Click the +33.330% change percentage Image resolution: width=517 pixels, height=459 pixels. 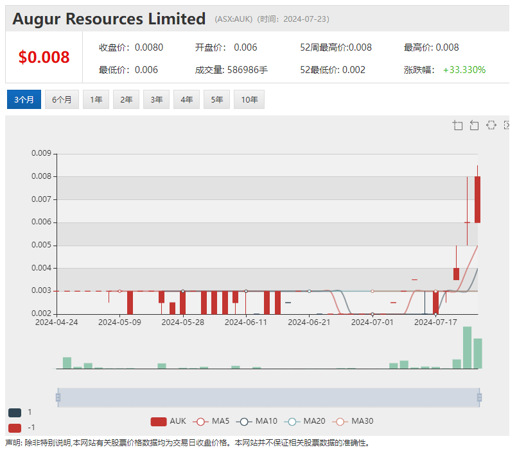[464, 70]
